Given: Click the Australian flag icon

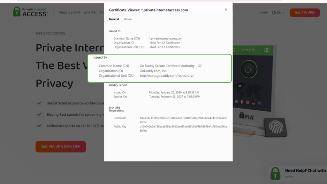Looking at the screenshot, I should tap(259, 103).
